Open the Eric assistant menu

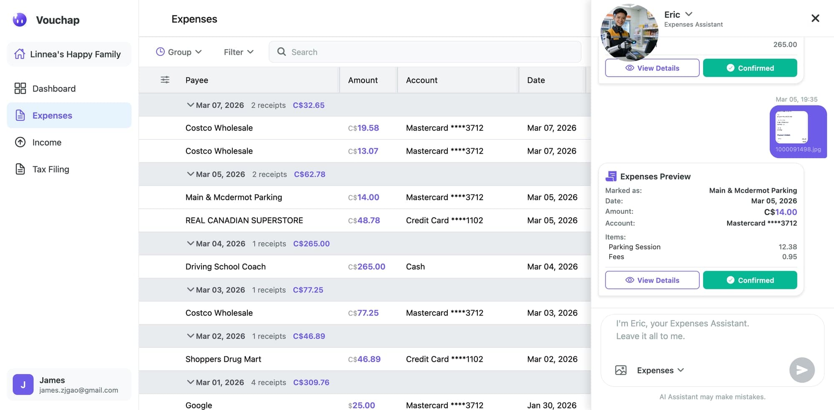688,14
